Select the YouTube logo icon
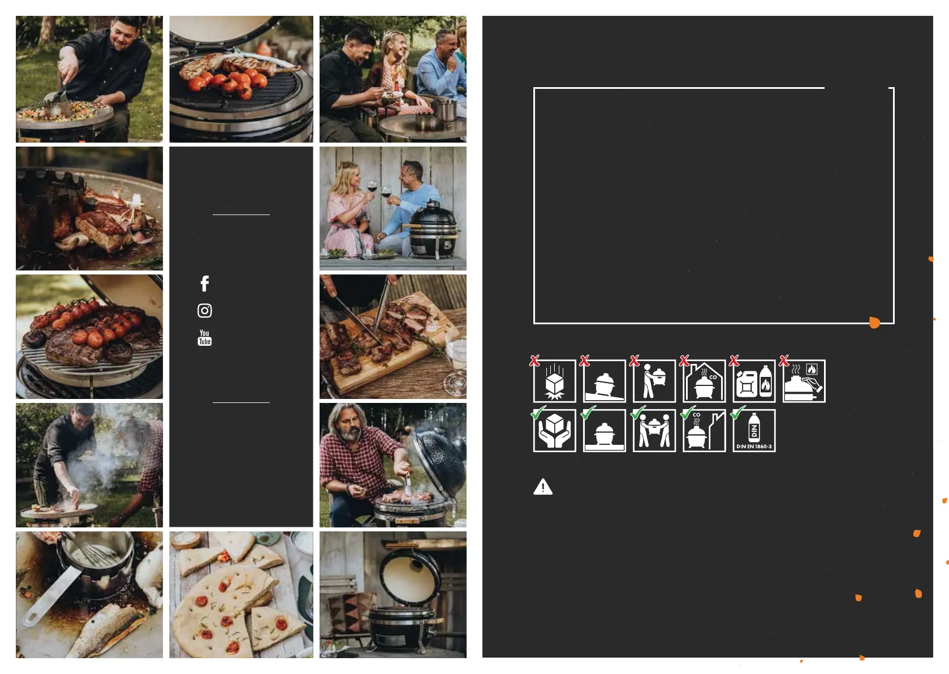This screenshot has width=949, height=674. pos(205,338)
